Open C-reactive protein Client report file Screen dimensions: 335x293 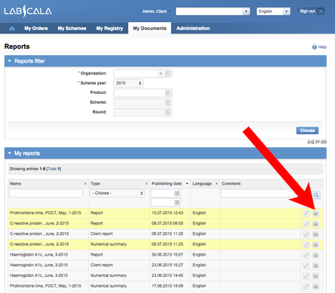[315, 234]
